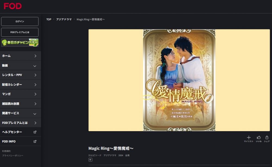The width and height of the screenshot is (272, 167).
Task: Open the ホーム chevron in sidebar
Action: (x=35, y=56)
